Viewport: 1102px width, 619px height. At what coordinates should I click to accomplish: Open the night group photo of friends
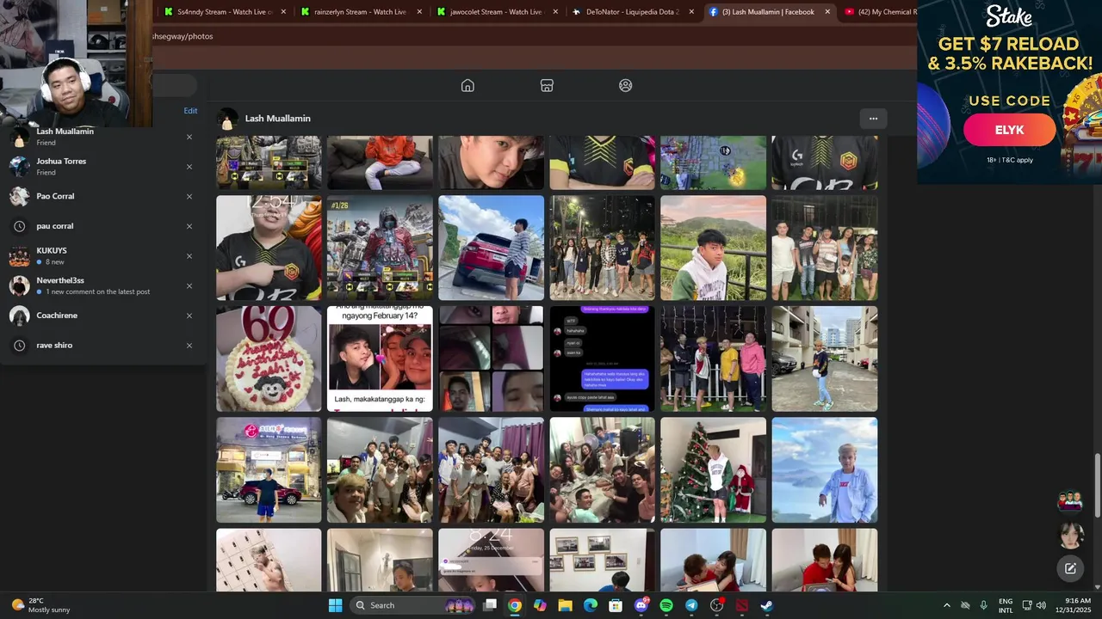click(602, 248)
